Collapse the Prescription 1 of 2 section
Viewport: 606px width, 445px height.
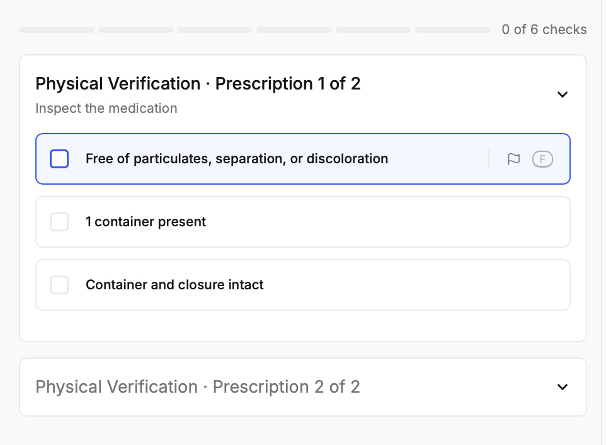(563, 95)
